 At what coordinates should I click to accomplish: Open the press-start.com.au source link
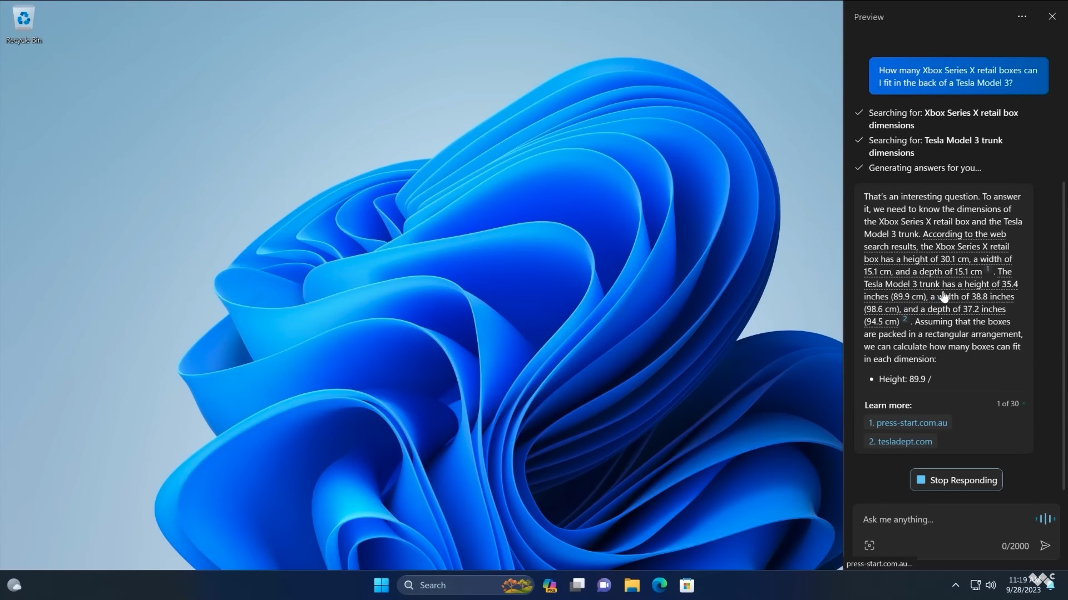(x=908, y=423)
